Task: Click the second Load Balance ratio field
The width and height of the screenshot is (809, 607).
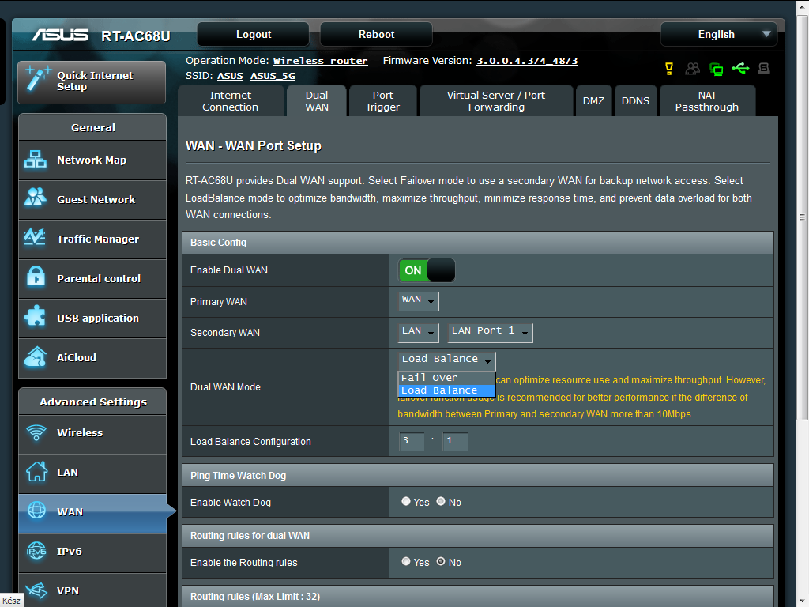Action: pos(455,441)
